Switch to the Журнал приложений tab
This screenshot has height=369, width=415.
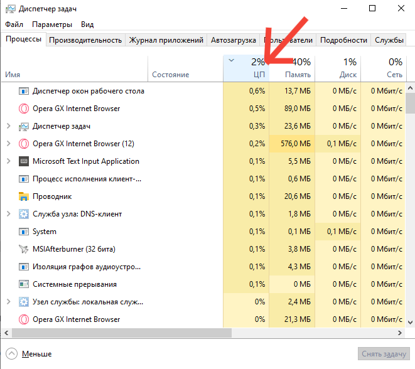(x=166, y=40)
